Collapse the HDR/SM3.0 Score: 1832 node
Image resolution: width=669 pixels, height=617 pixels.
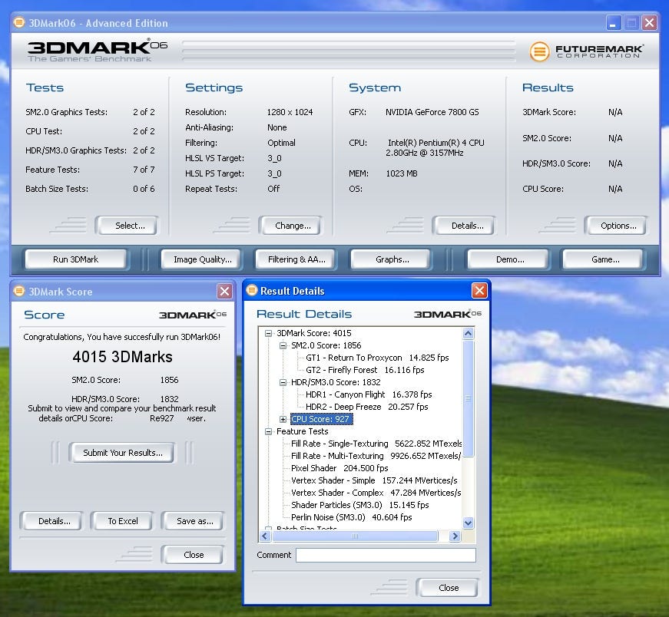tap(283, 382)
